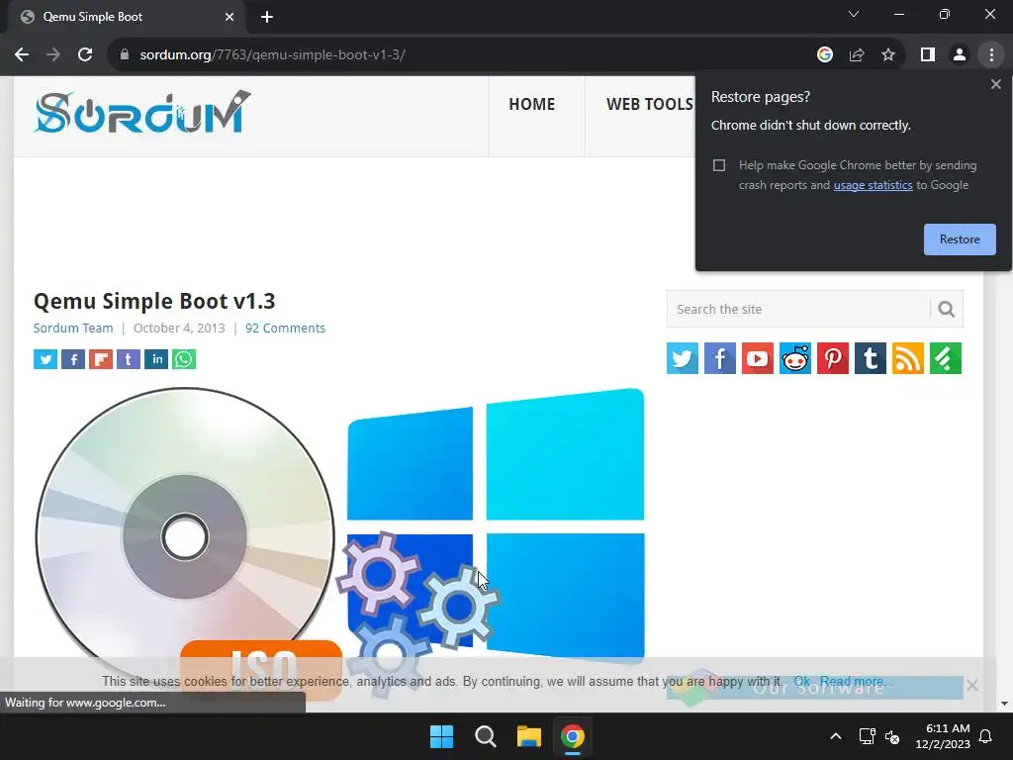Accept cookies with the Ok link
This screenshot has width=1013, height=760.
click(801, 681)
